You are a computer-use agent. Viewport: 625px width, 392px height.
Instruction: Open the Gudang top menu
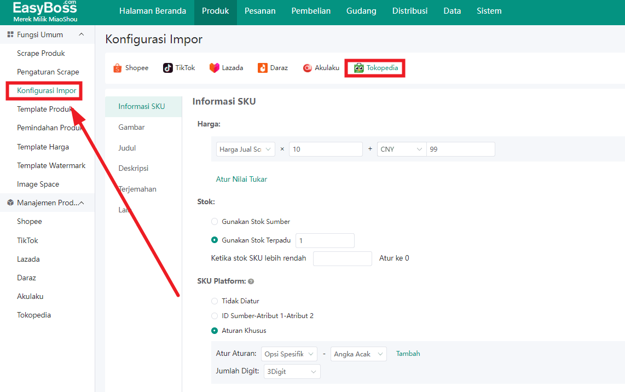(362, 11)
